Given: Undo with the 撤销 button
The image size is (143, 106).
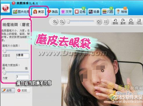Looking at the screenshot, I should point(115,22).
